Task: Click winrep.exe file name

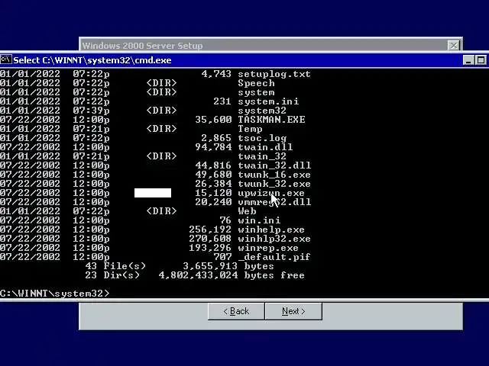Action: [268, 248]
